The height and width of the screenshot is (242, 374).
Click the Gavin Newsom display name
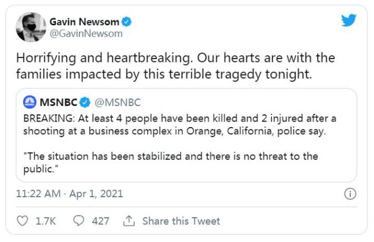tap(85, 22)
